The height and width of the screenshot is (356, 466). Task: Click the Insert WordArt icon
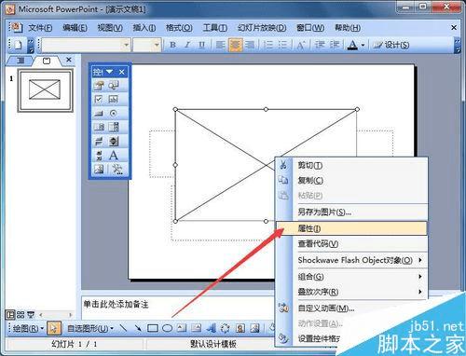pyautogui.click(x=211, y=328)
